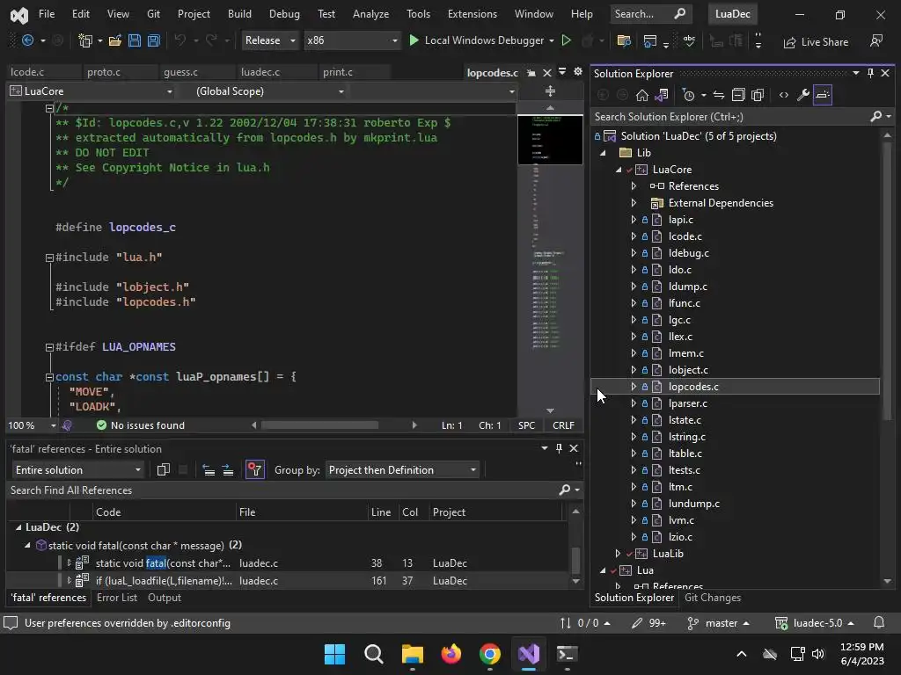Click the 0 / 0 push-pull indicator

click(x=585, y=623)
